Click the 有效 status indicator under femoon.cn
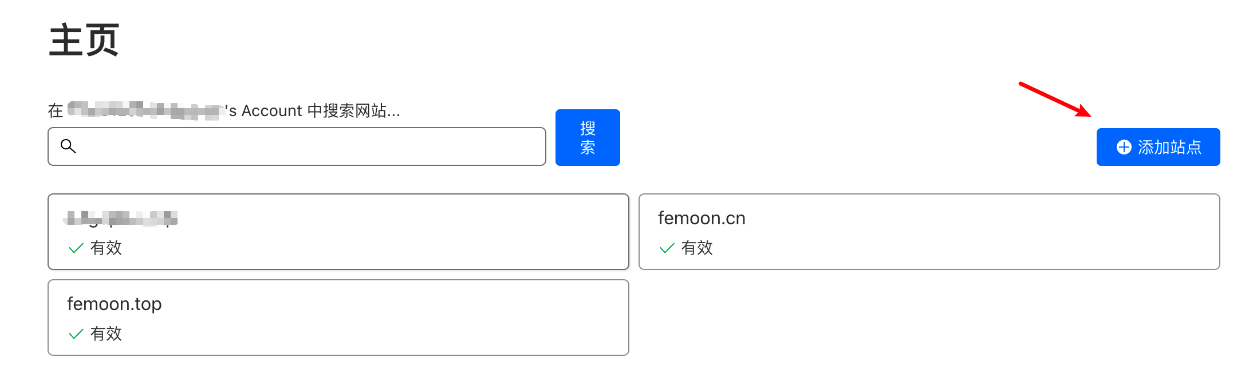Image resolution: width=1253 pixels, height=373 pixels. click(696, 248)
